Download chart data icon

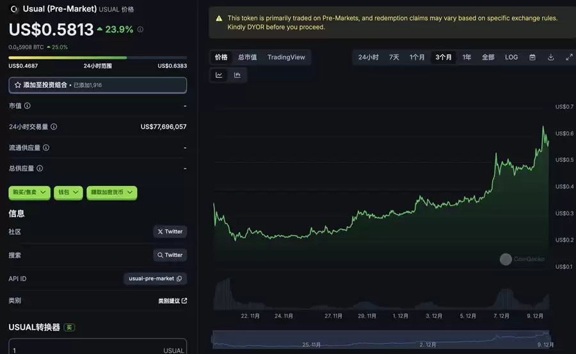550,58
